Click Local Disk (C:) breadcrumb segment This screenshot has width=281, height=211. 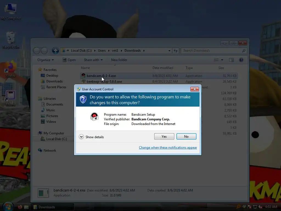pyautogui.click(x=81, y=51)
